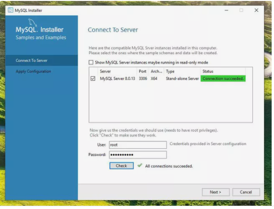Enable Show MySQL Server instances read-only mode checkbox
The height and width of the screenshot is (209, 274).
(x=91, y=62)
